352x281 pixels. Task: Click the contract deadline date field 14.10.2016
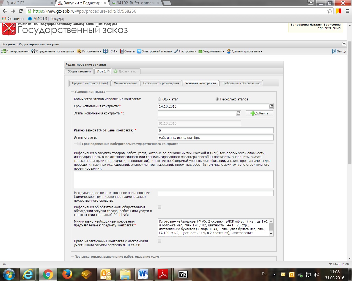pos(213,106)
